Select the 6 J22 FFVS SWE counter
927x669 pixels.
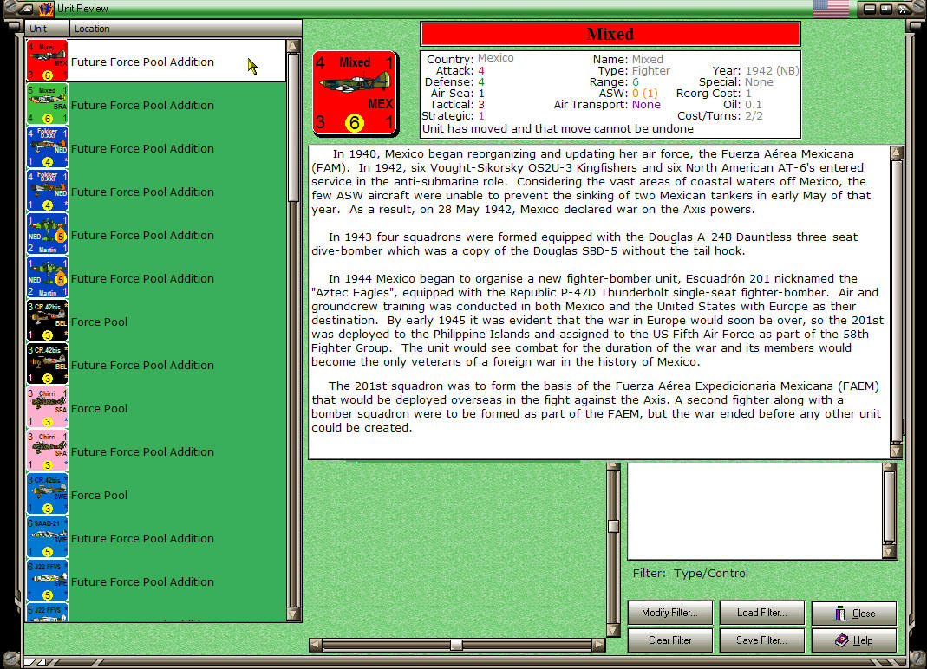tap(47, 581)
